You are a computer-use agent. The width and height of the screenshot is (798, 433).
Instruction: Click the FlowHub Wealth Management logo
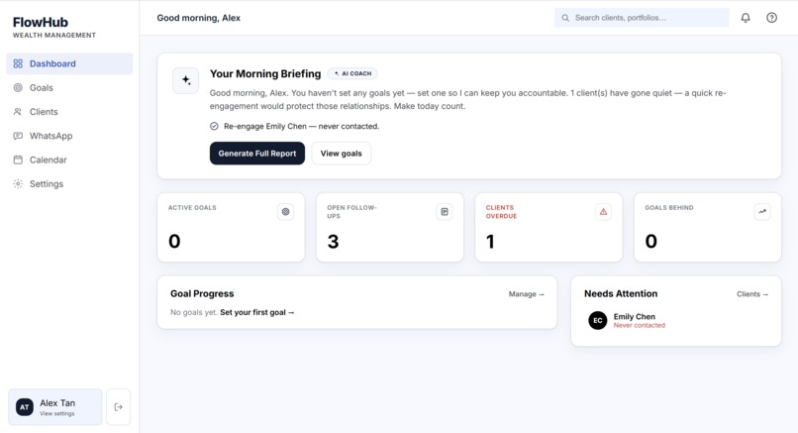(x=53, y=27)
